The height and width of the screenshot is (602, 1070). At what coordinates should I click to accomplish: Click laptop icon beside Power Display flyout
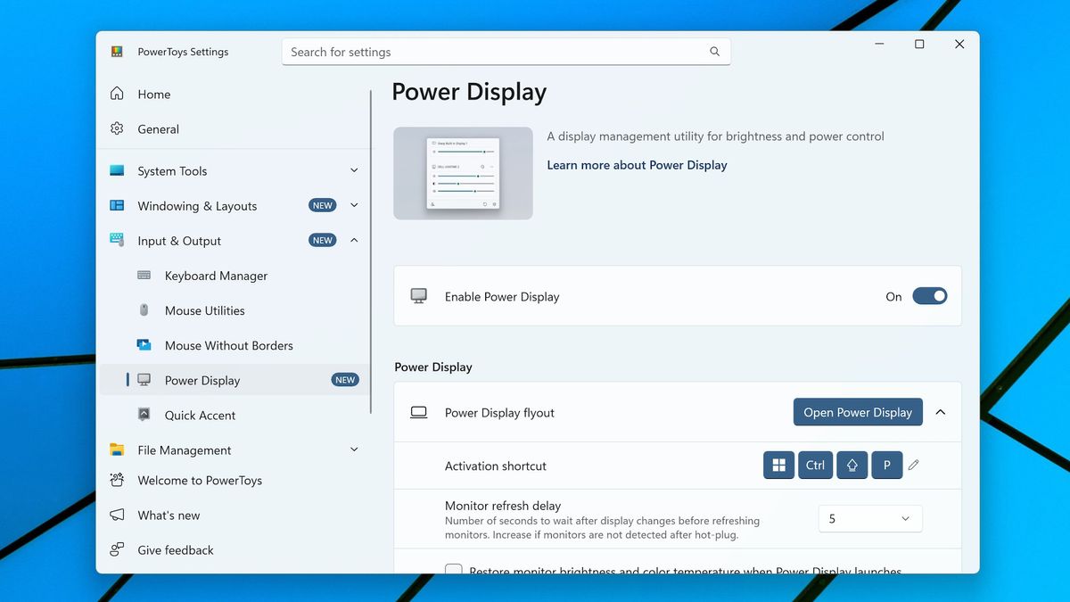(418, 412)
